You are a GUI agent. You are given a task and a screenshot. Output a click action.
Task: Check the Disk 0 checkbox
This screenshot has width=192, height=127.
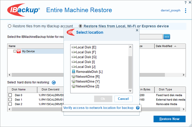coord(10,95)
